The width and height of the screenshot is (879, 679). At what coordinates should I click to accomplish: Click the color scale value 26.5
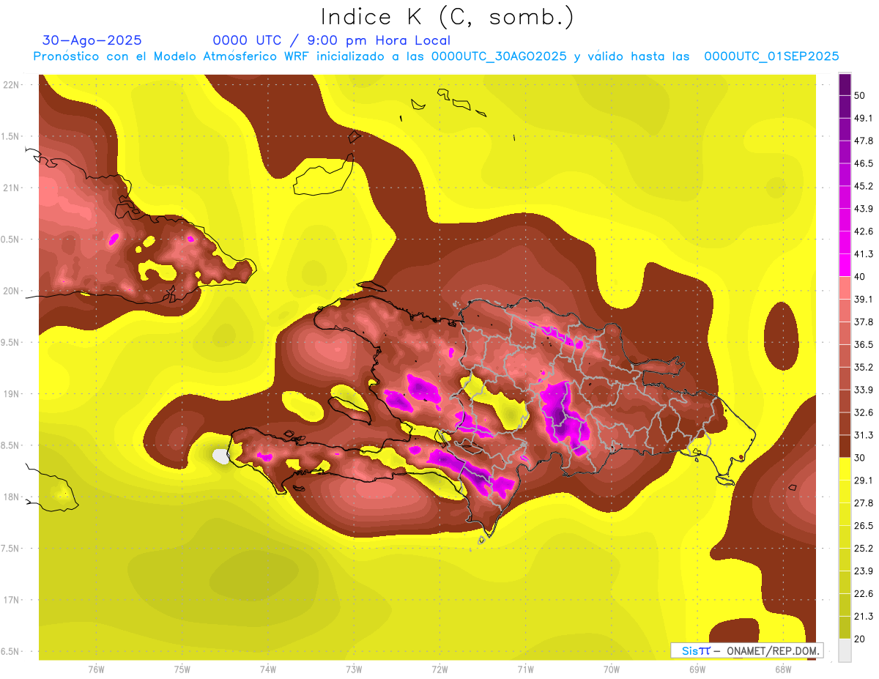864,526
